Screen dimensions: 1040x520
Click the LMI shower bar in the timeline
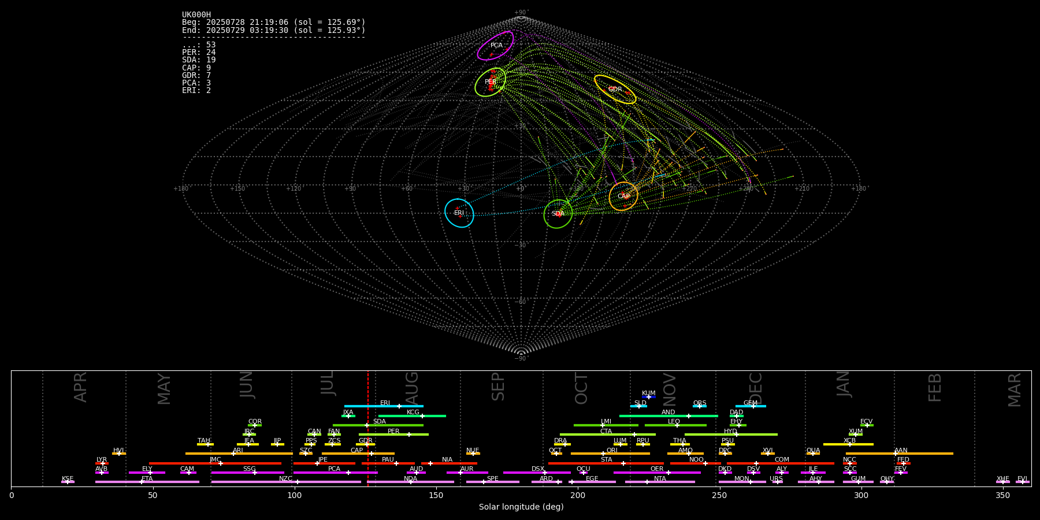[x=606, y=425]
